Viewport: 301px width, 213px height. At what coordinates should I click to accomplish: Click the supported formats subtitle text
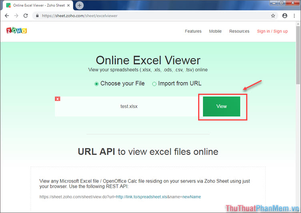[148, 70]
